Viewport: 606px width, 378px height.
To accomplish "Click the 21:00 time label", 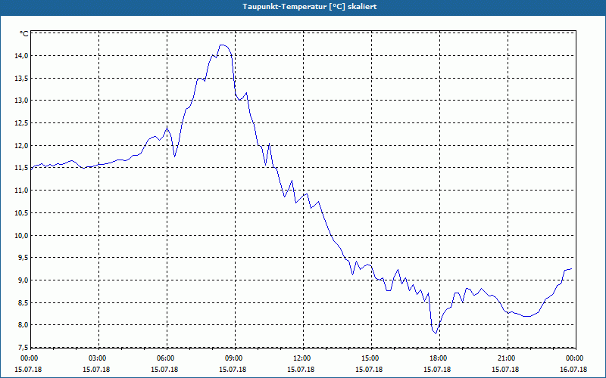I will pyautogui.click(x=508, y=358).
